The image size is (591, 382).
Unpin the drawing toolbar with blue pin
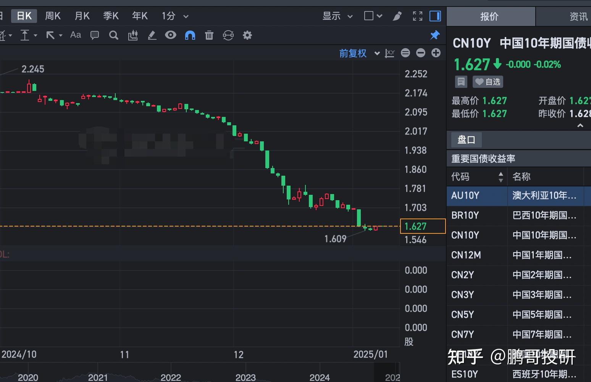pyautogui.click(x=434, y=35)
